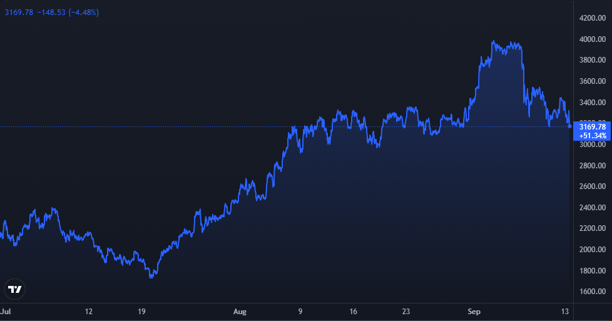Click the 3600.00 price axis label
Image resolution: width=612 pixels, height=321 pixels.
[x=591, y=81]
